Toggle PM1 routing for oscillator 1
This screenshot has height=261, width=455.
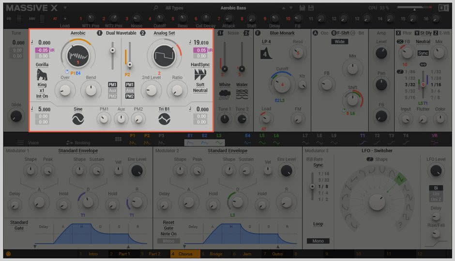pyautogui.click(x=113, y=85)
